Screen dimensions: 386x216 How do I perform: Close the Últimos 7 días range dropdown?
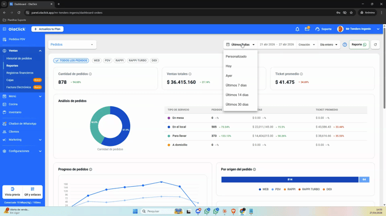point(240,45)
